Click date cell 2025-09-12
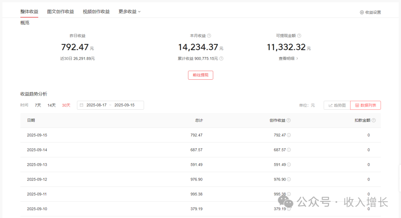The width and height of the screenshot is (401, 218). point(37,179)
